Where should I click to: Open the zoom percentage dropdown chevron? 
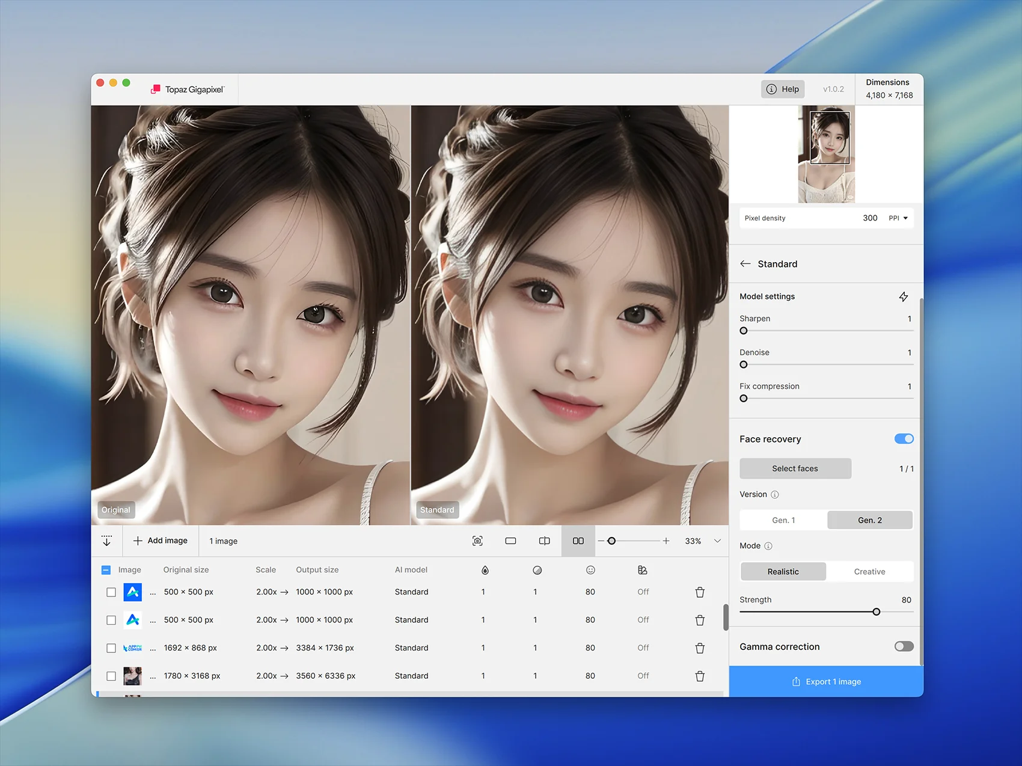point(717,541)
